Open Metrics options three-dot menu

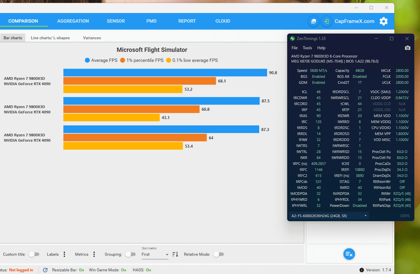click(x=94, y=254)
